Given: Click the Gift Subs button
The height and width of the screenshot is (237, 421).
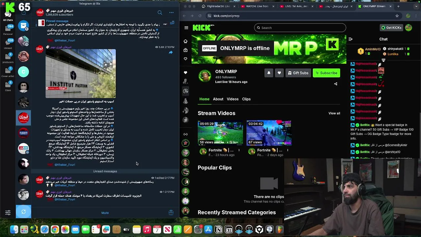Looking at the screenshot, I should click(x=298, y=73).
